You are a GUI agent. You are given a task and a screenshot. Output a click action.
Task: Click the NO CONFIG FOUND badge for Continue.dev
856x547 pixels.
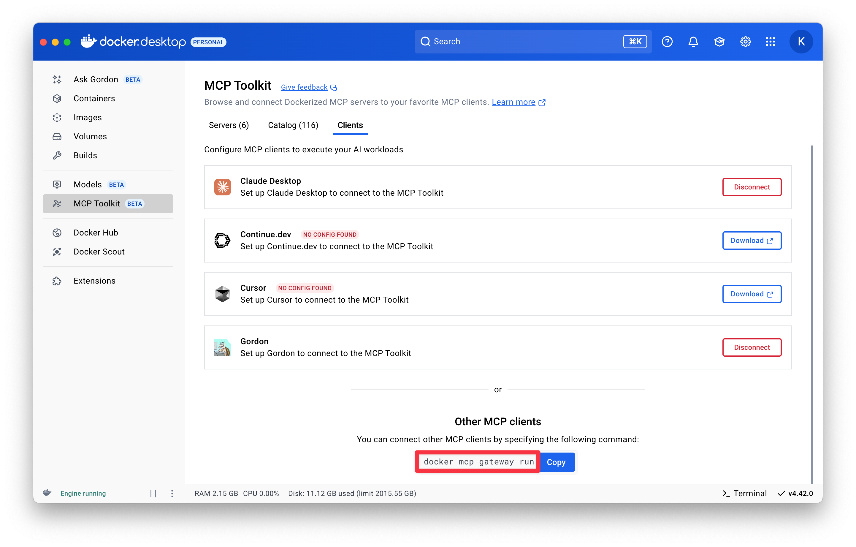[329, 234]
